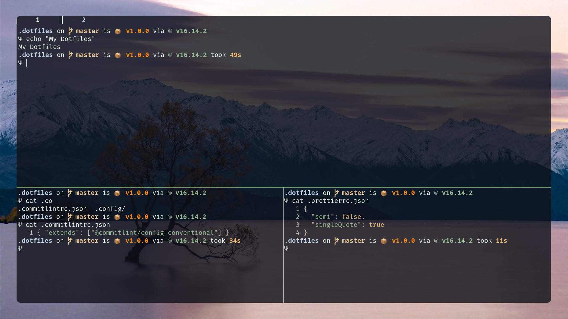The width and height of the screenshot is (568, 319).
Task: Click the '.config/' completion suggestion
Action: (110, 209)
